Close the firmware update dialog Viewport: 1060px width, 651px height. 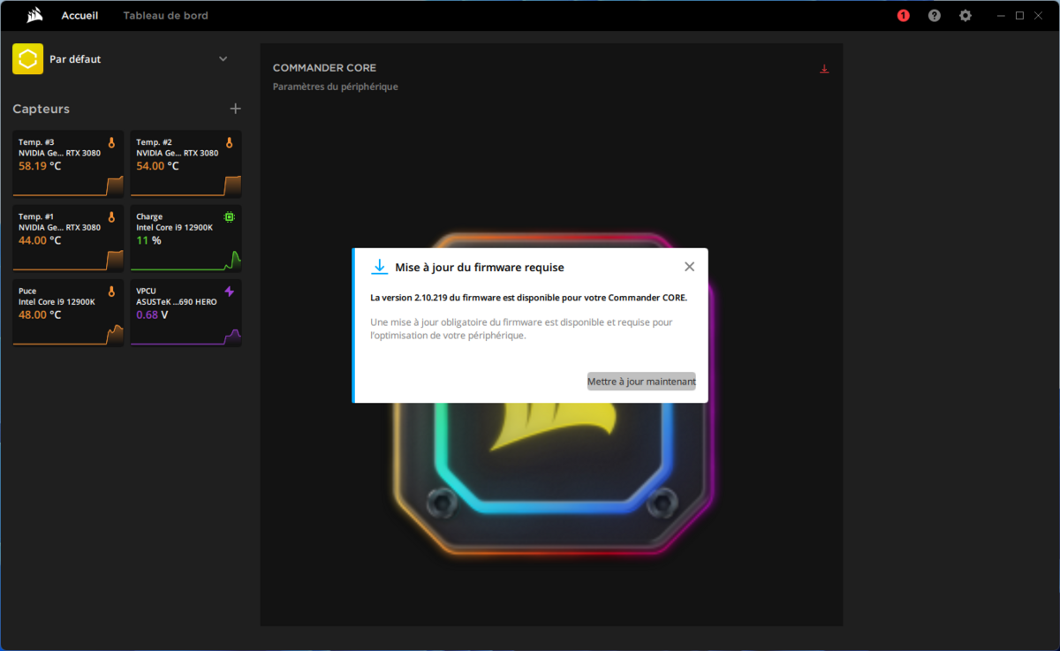click(689, 267)
